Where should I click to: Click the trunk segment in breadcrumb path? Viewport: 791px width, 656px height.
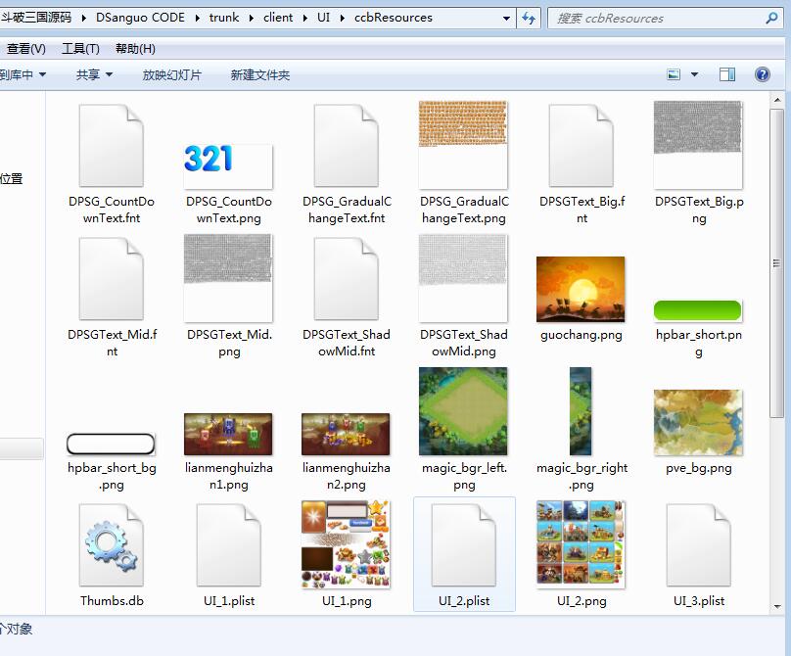pyautogui.click(x=224, y=18)
